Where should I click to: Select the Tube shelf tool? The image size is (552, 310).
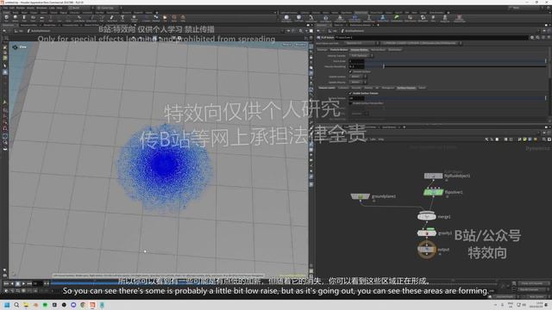(24, 18)
